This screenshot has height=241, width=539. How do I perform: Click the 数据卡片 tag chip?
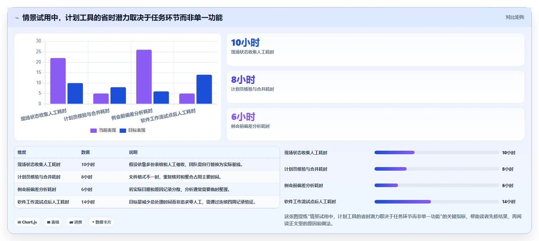tap(102, 222)
